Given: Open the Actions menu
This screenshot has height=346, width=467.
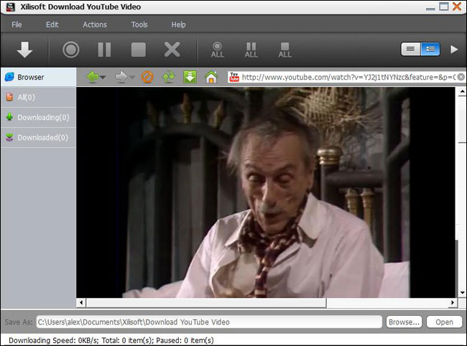Looking at the screenshot, I should pos(95,24).
